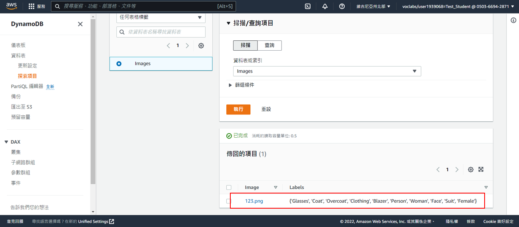Viewport: 519px width, 227px height.
Task: Go to previous page of returned items
Action: click(438, 170)
